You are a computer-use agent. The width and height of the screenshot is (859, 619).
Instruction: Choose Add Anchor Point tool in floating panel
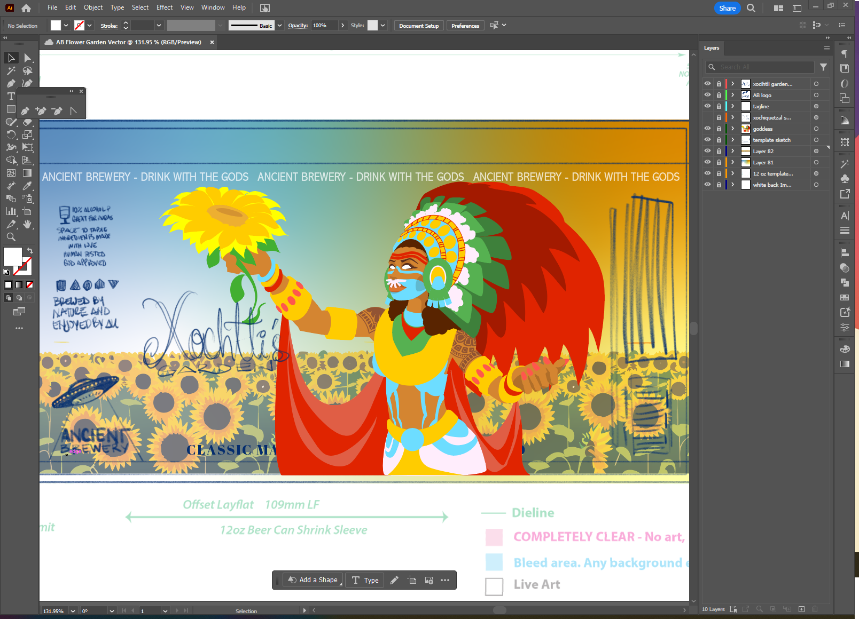41,111
